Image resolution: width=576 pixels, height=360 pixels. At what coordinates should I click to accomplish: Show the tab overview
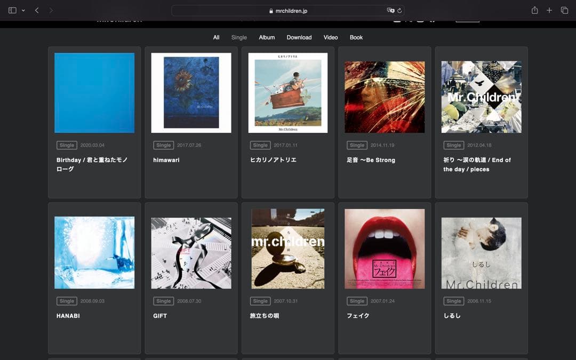click(x=564, y=10)
